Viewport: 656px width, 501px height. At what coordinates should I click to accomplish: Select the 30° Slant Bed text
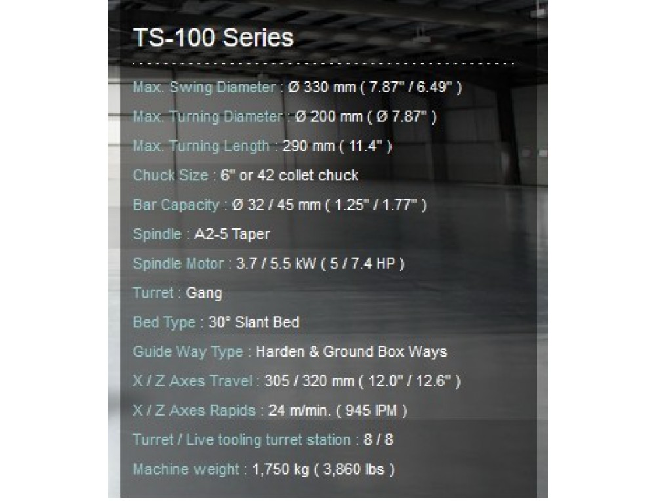click(x=254, y=322)
